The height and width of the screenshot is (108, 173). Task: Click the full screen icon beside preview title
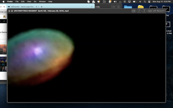(x=12, y=11)
